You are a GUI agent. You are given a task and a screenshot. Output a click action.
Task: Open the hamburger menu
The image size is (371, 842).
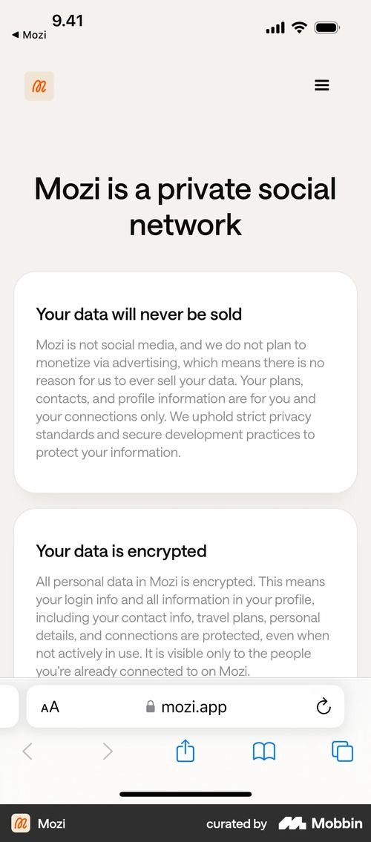tap(321, 85)
